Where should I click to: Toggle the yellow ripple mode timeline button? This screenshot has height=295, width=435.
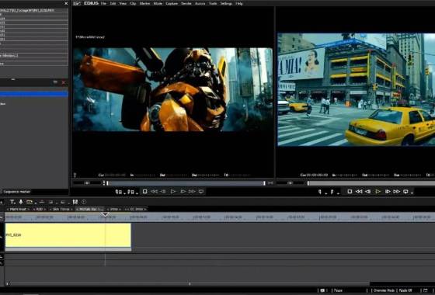[x=30, y=202]
